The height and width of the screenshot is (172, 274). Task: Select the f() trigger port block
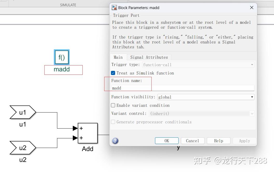pyautogui.click(x=61, y=57)
